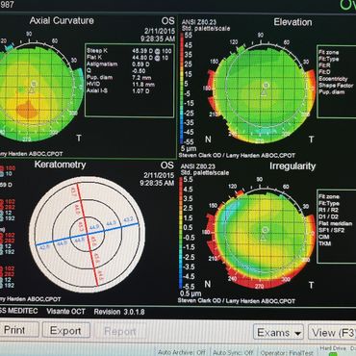Click Shape Factor in the Elevation info panel
356x356 pixels.
click(336, 86)
